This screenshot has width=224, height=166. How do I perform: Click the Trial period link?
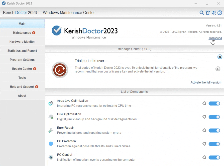tap(215, 38)
